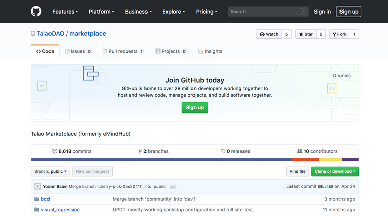Click the Sign up button in header
The width and height of the screenshot is (388, 216).
(x=349, y=12)
